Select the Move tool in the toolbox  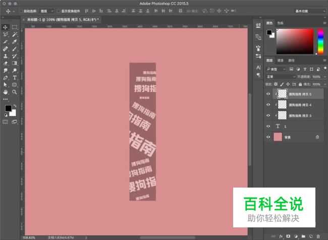click(x=5, y=27)
